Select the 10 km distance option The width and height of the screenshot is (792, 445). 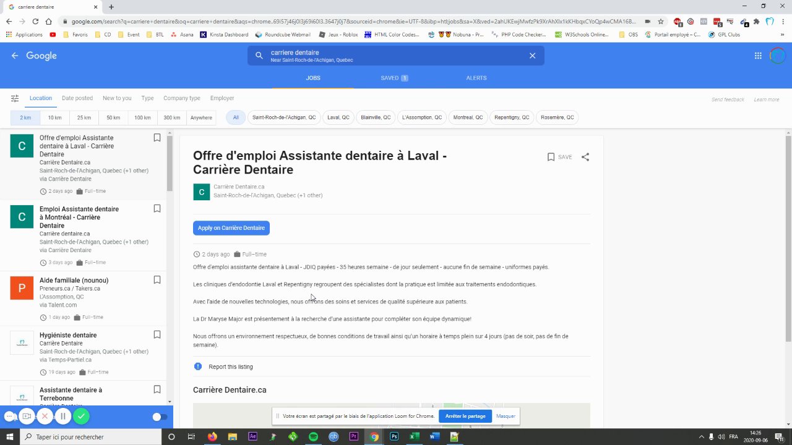(x=55, y=117)
